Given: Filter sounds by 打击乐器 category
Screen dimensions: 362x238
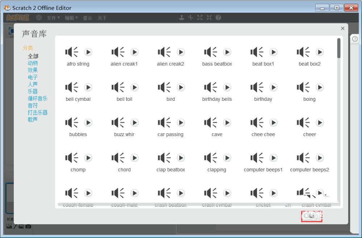Looking at the screenshot, I should (x=38, y=112).
